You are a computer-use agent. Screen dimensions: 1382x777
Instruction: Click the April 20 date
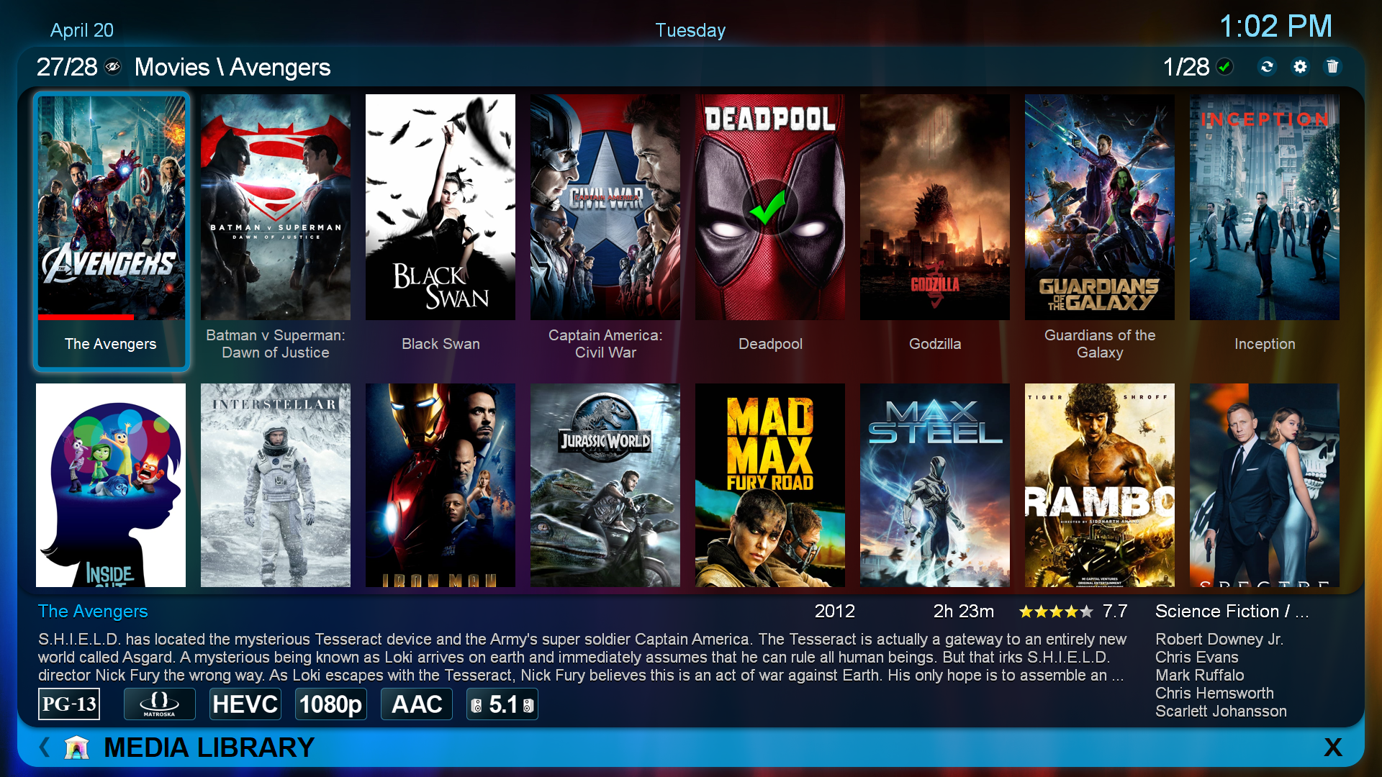point(82,30)
